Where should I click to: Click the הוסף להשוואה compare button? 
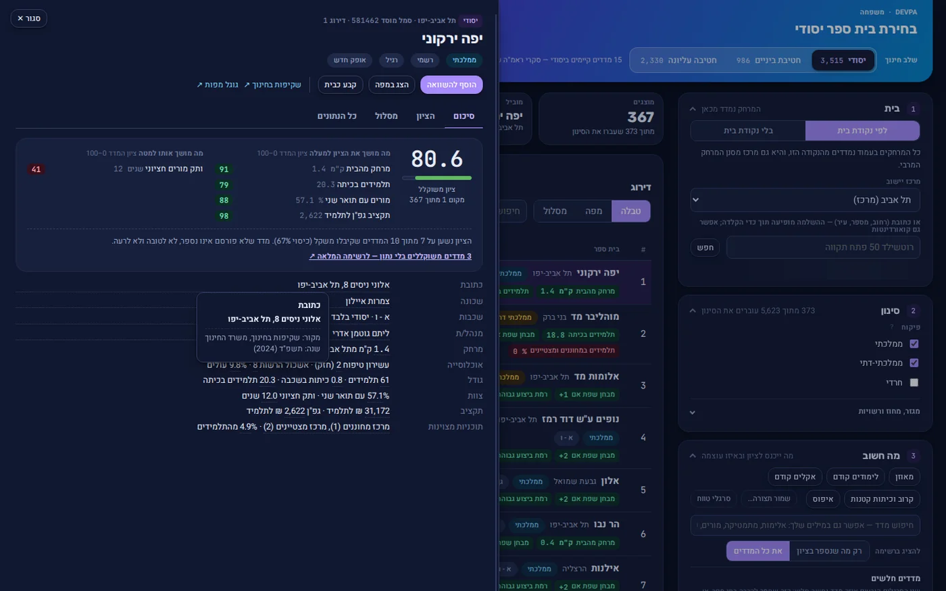coord(451,84)
